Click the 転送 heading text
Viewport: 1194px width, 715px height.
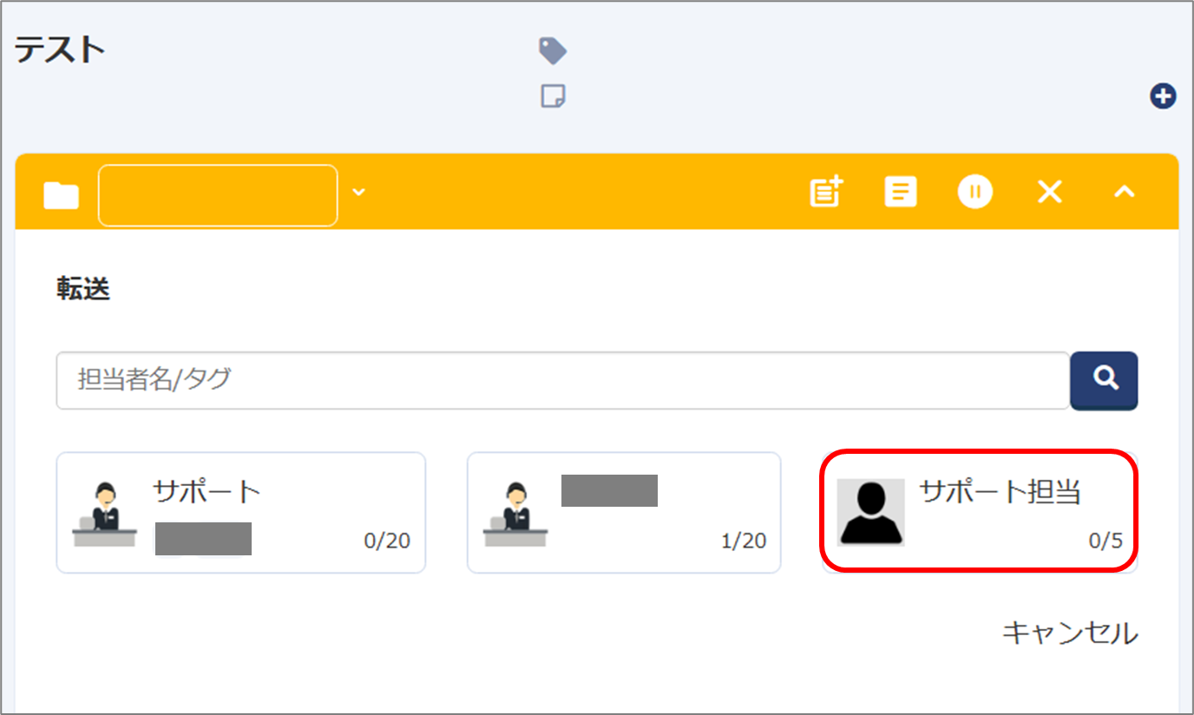coord(83,289)
